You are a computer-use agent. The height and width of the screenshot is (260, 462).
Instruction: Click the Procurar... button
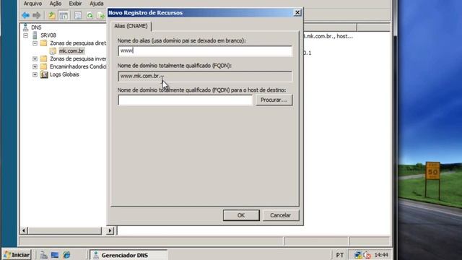pos(274,100)
